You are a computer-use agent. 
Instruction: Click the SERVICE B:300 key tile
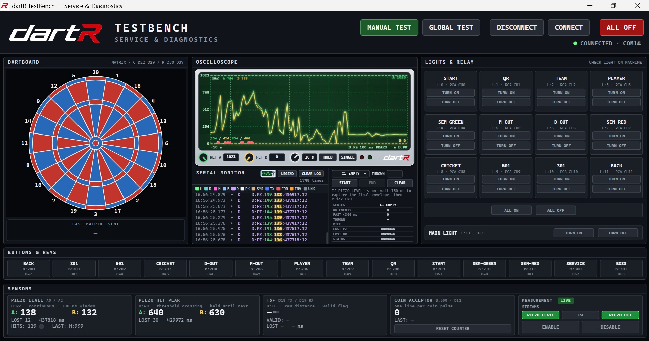[x=576, y=269]
